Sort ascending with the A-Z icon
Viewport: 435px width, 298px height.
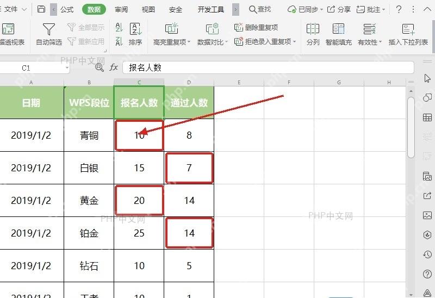[x=119, y=27]
